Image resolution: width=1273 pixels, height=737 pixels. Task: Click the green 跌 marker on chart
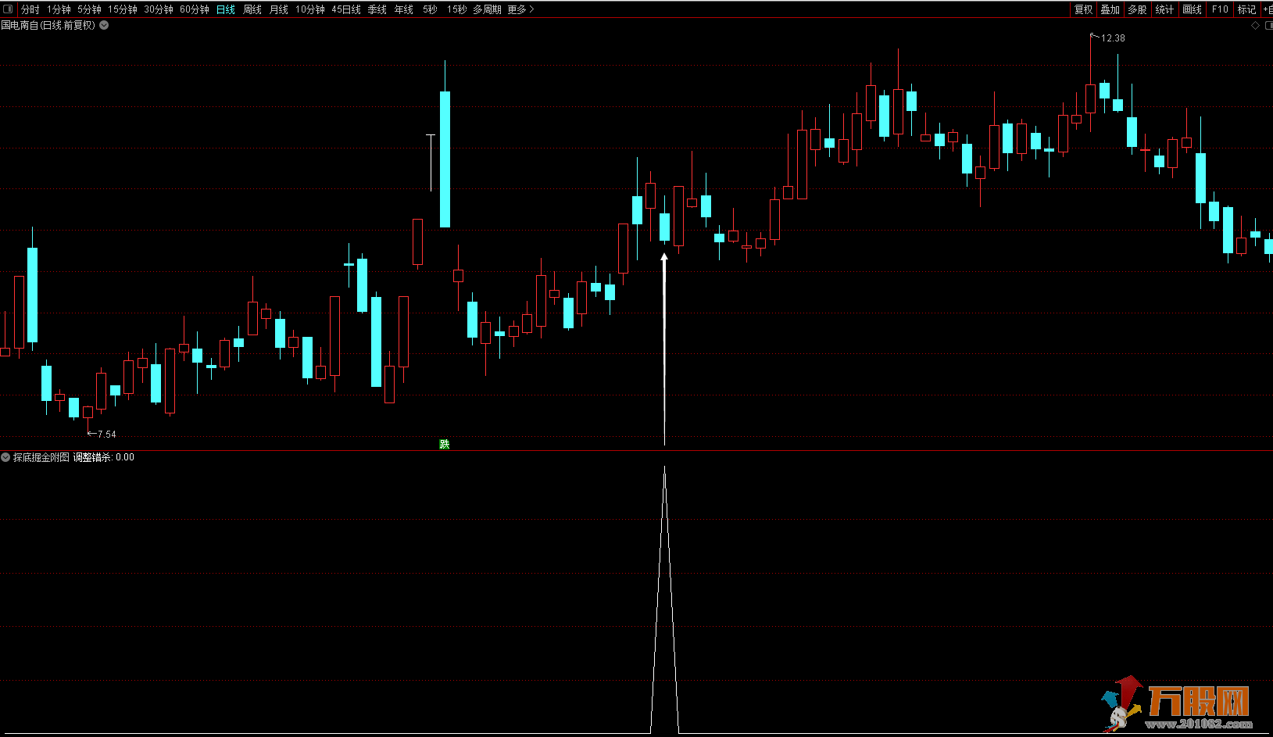point(445,444)
